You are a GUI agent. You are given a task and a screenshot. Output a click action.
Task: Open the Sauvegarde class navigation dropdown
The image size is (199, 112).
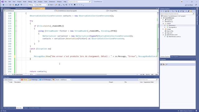(x=81, y=11)
